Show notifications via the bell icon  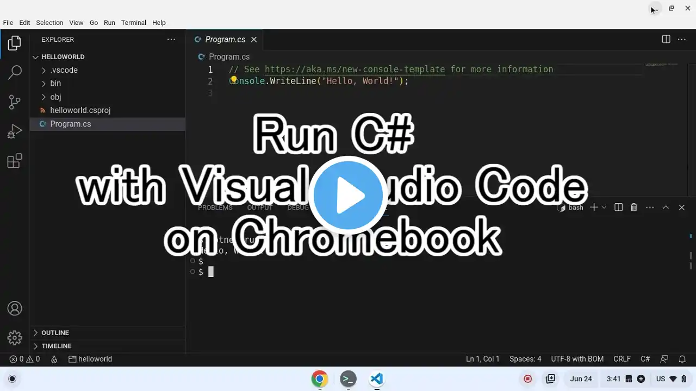point(682,359)
